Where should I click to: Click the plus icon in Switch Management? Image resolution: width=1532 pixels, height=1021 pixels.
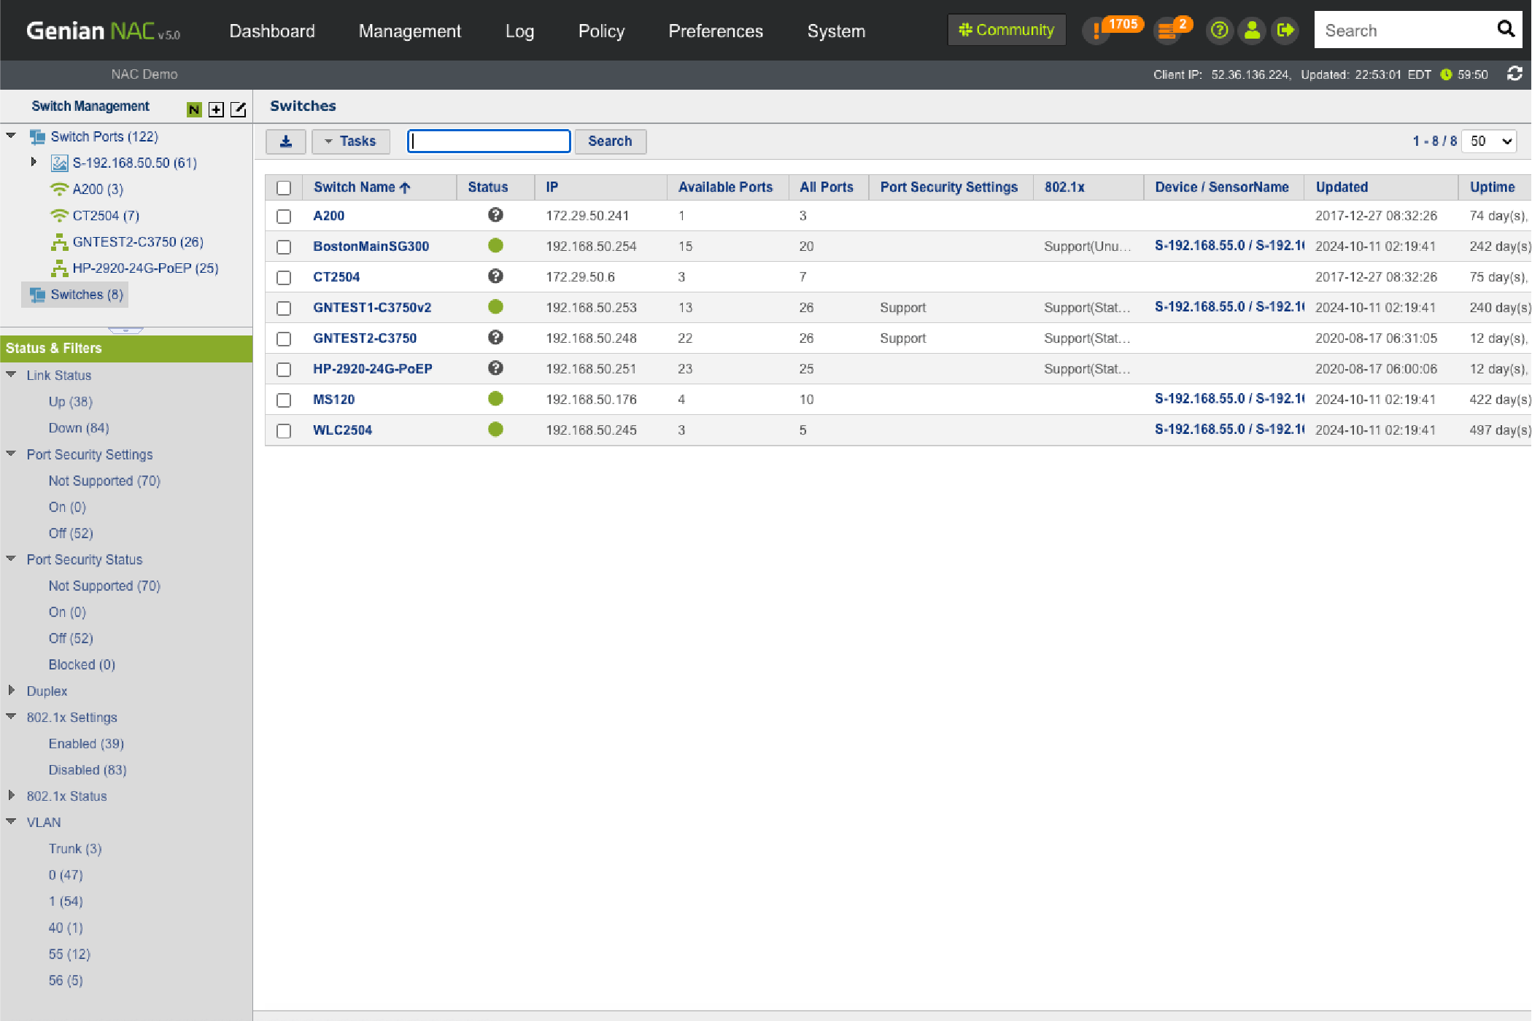tap(216, 109)
